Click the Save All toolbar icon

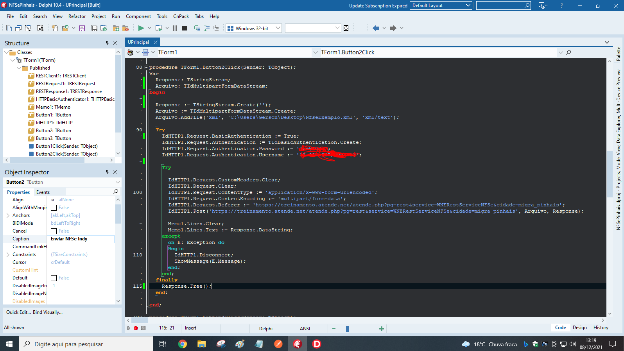pyautogui.click(x=94, y=28)
